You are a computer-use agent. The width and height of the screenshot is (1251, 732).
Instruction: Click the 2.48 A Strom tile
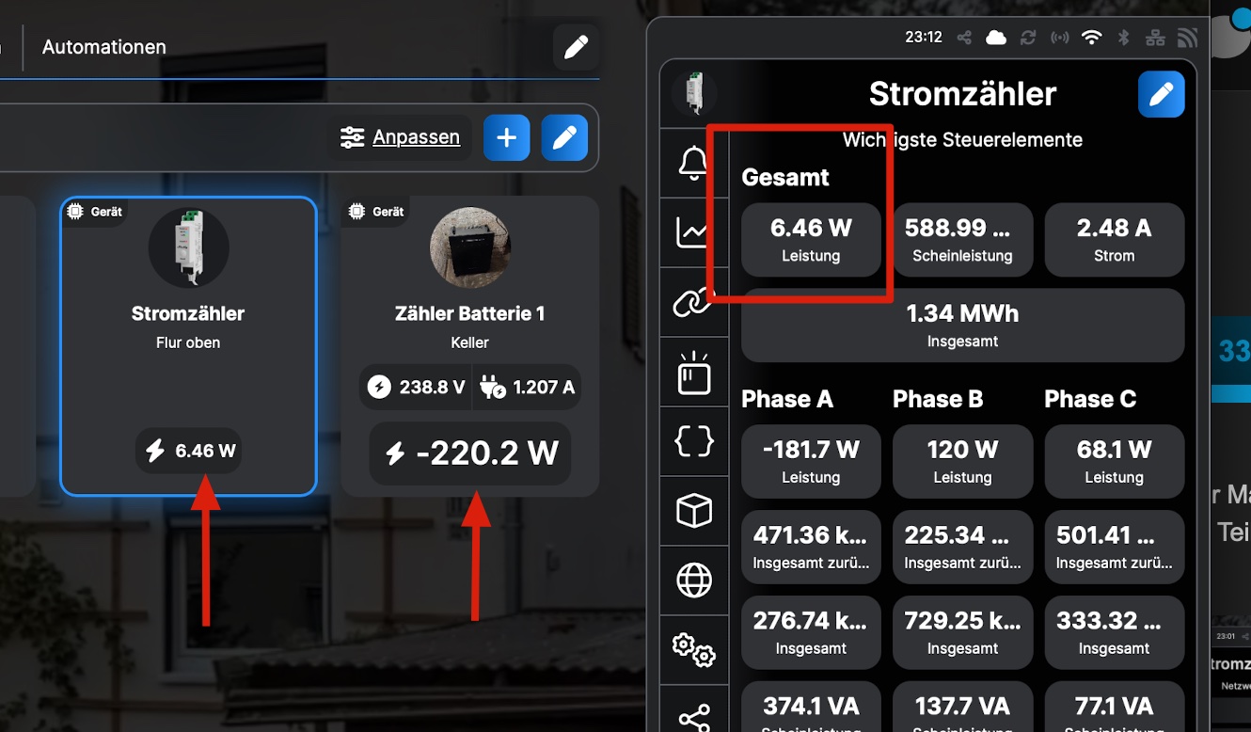1114,240
